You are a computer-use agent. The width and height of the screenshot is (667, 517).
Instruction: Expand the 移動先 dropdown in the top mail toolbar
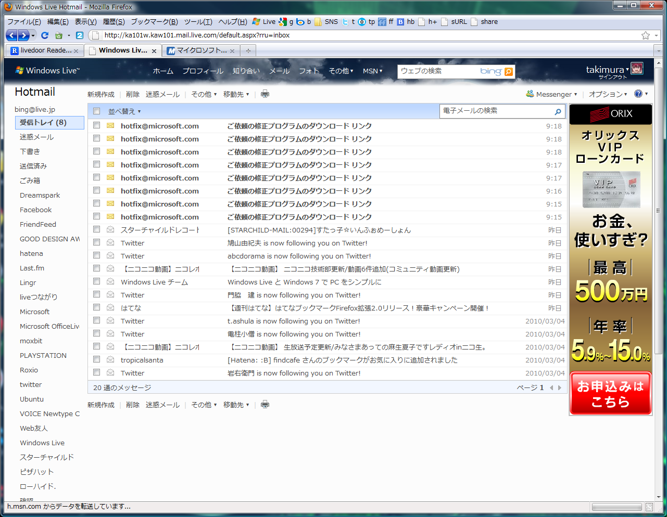click(x=236, y=94)
